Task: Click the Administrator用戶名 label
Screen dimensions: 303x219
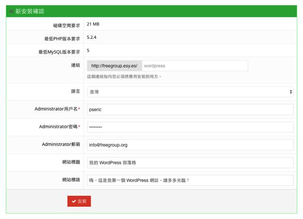Action: (57, 109)
